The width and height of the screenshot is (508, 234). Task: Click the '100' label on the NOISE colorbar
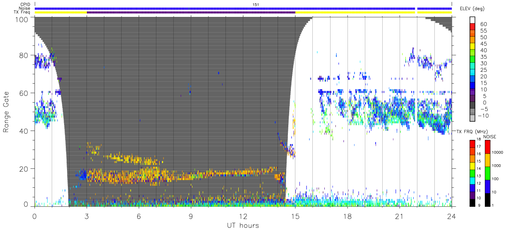pyautogui.click(x=496, y=179)
